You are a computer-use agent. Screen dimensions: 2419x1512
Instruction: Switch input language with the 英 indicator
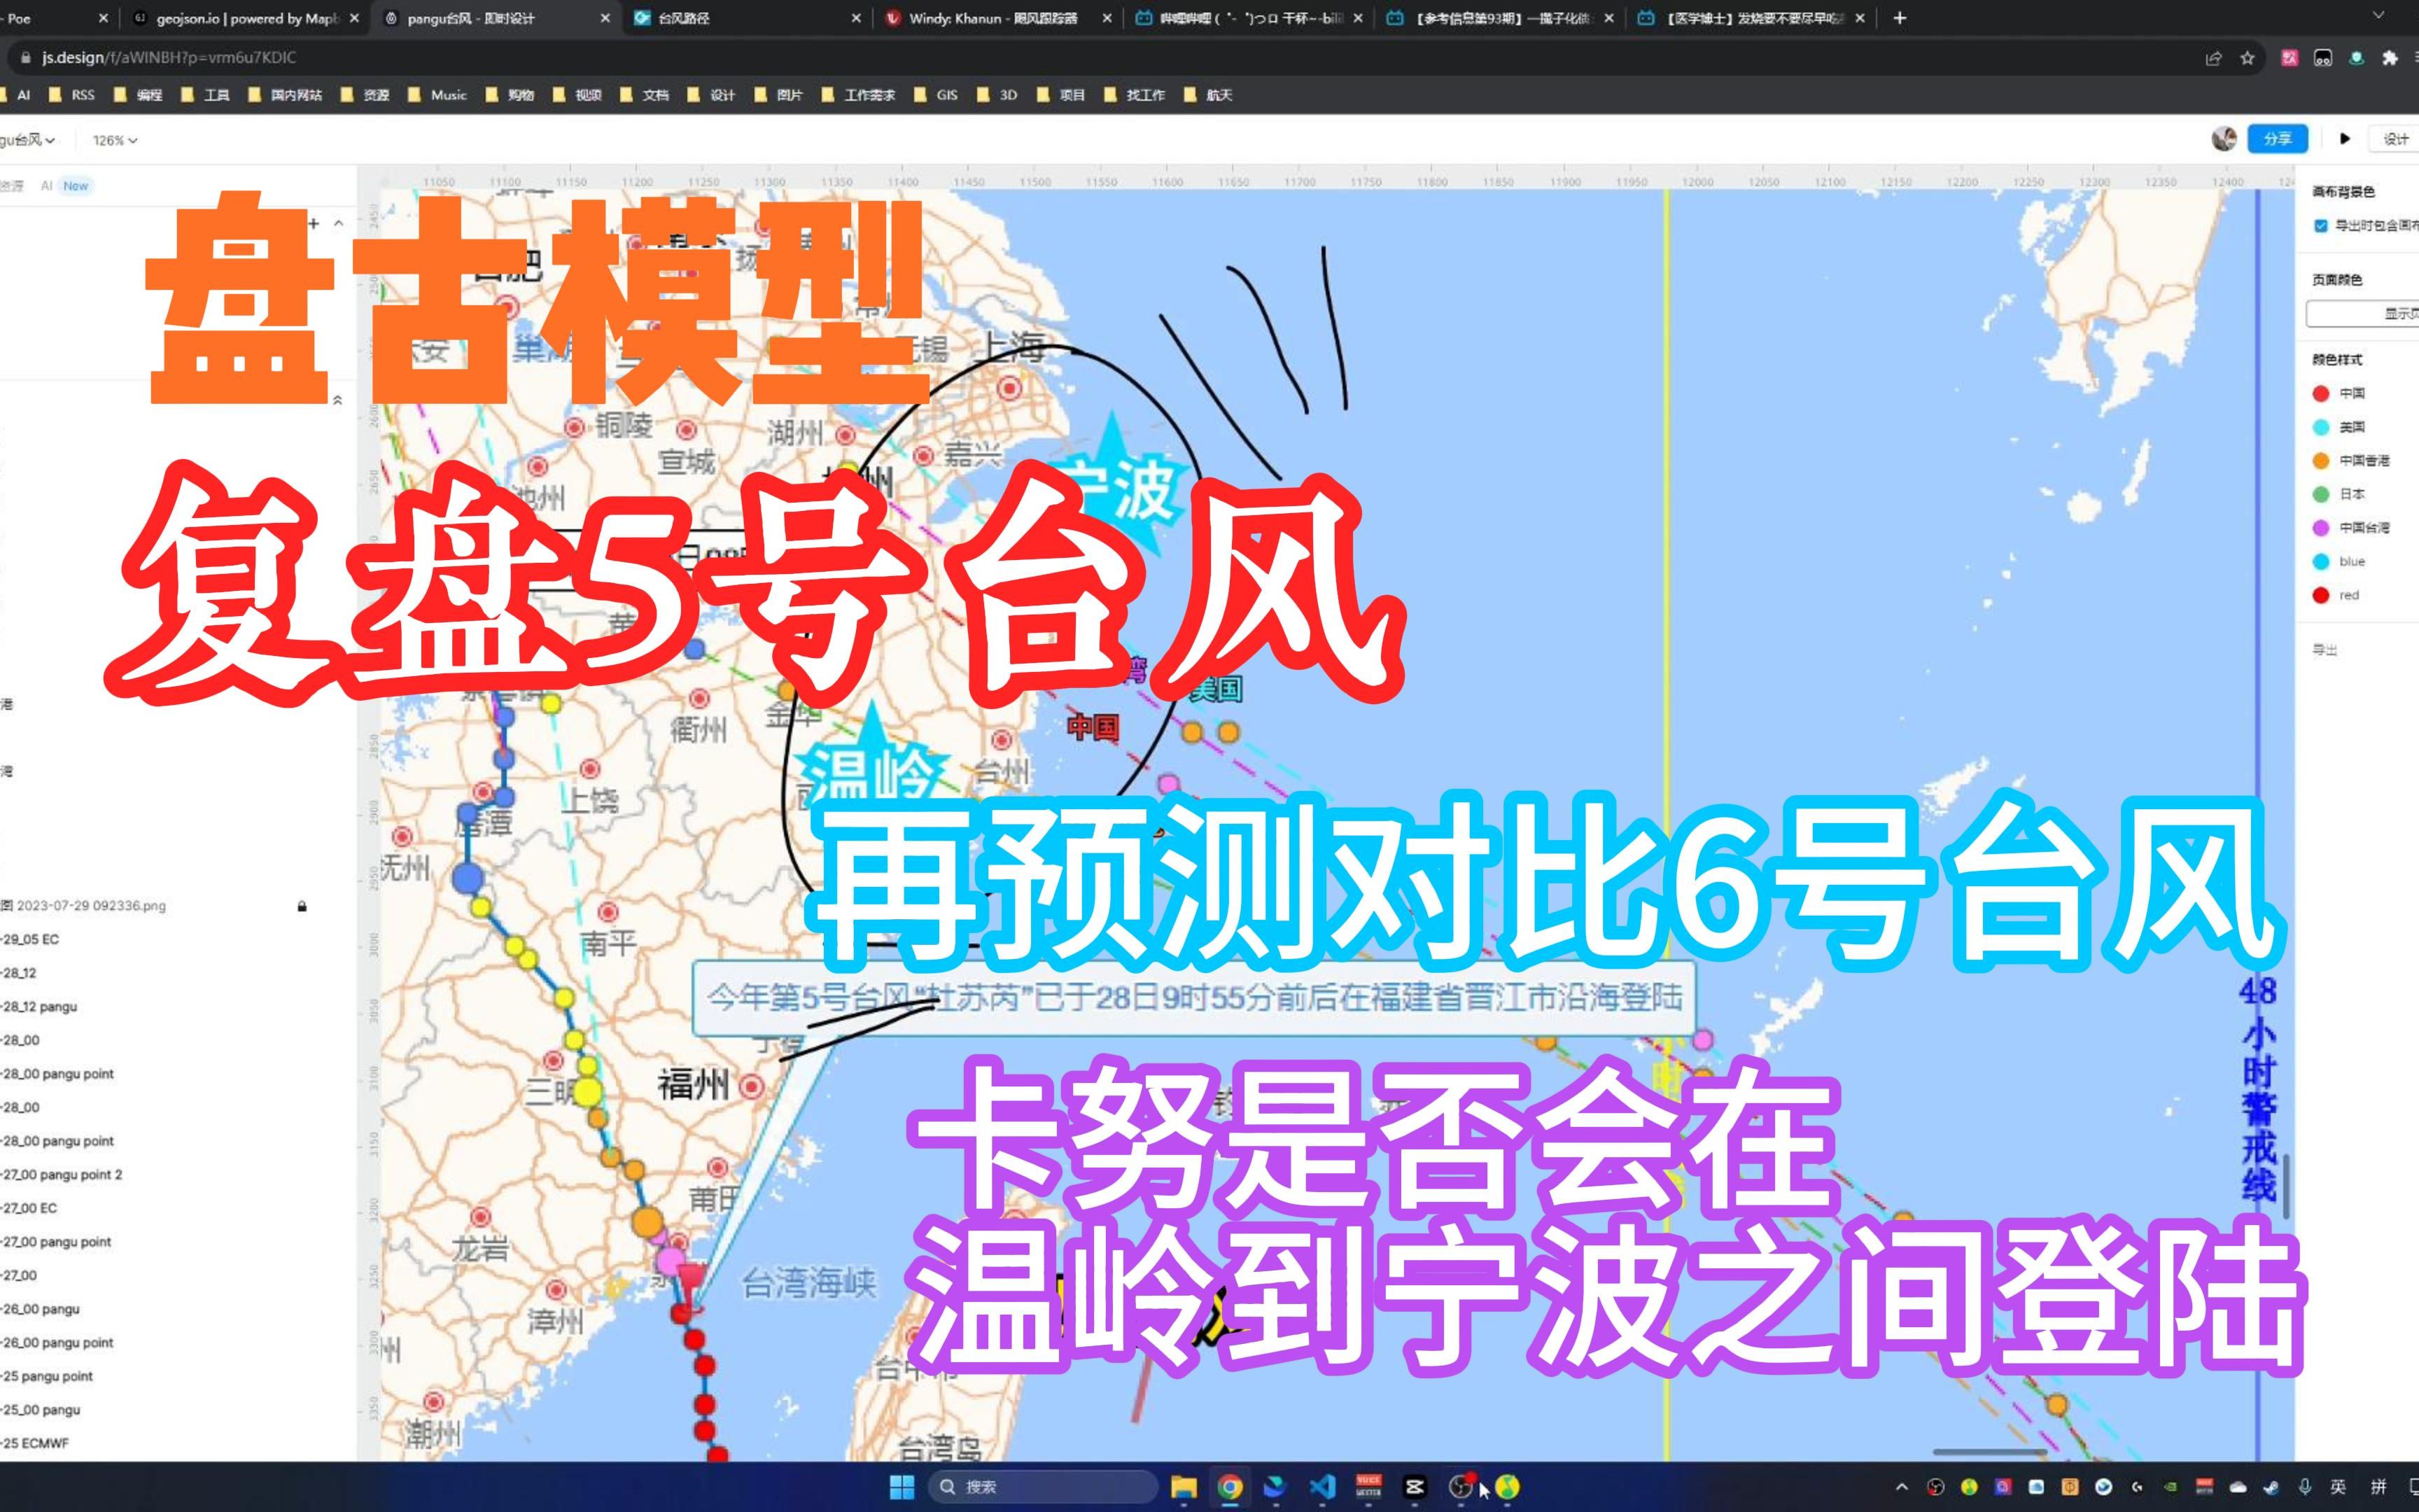coord(2338,1487)
